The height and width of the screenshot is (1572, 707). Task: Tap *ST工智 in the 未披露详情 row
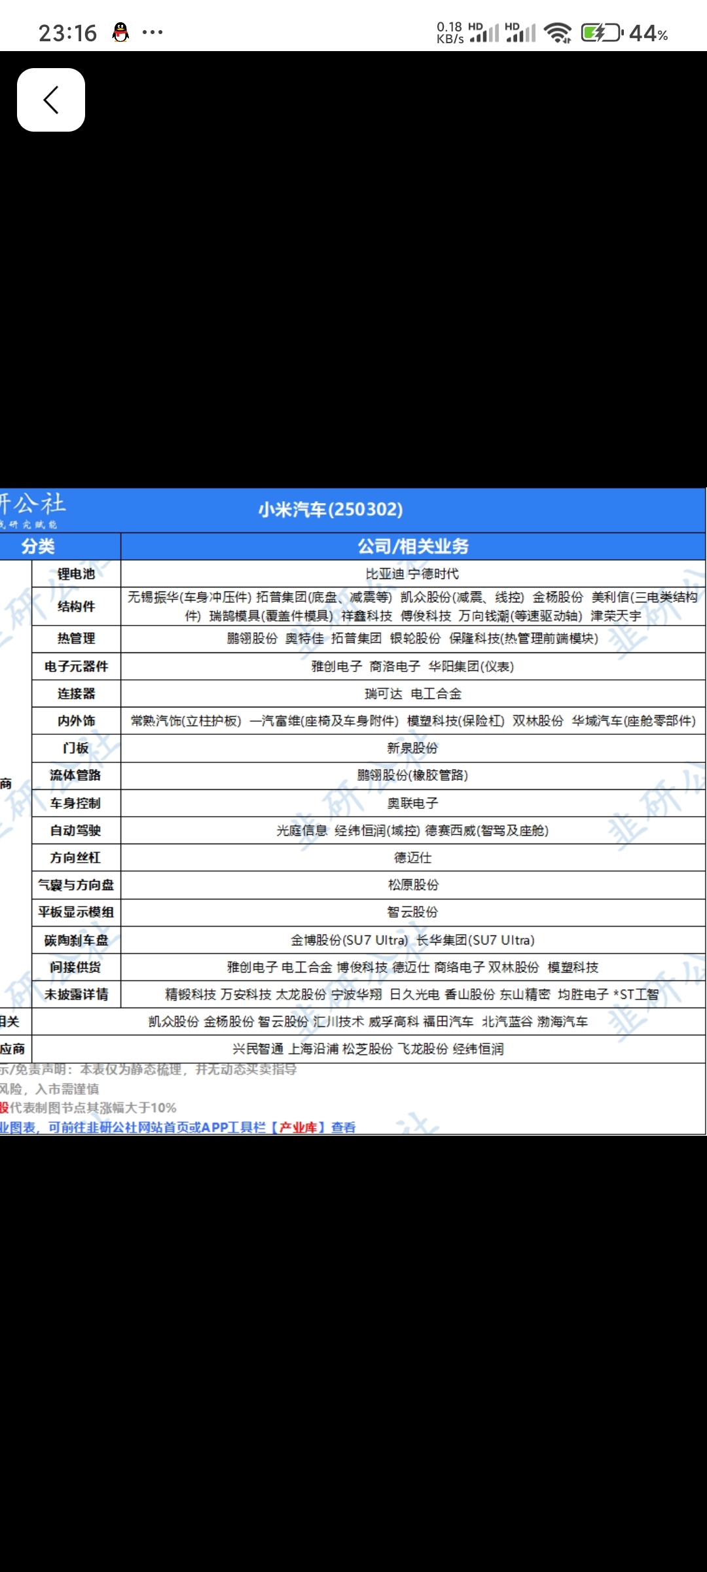tap(636, 994)
